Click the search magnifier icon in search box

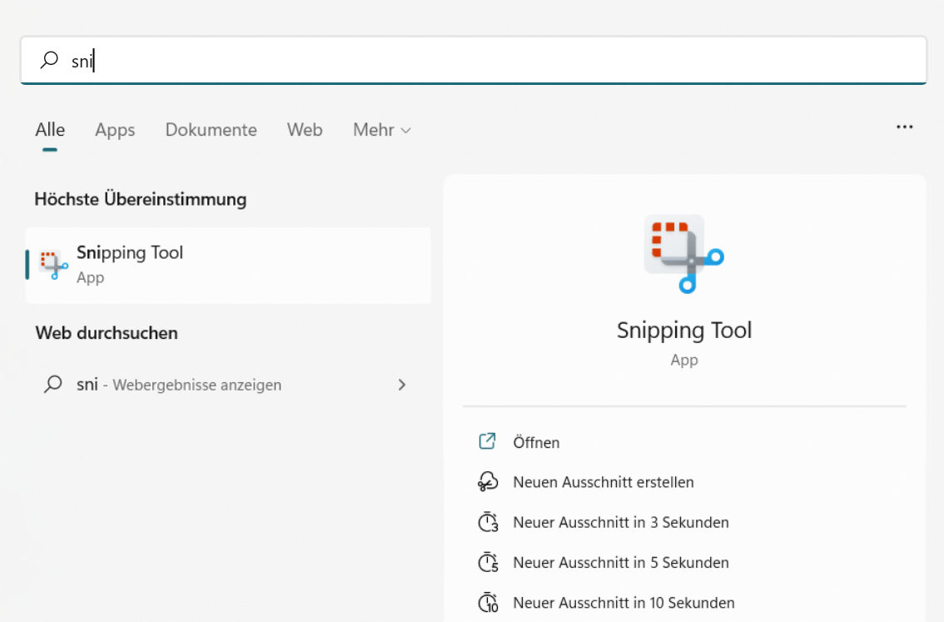(x=49, y=60)
